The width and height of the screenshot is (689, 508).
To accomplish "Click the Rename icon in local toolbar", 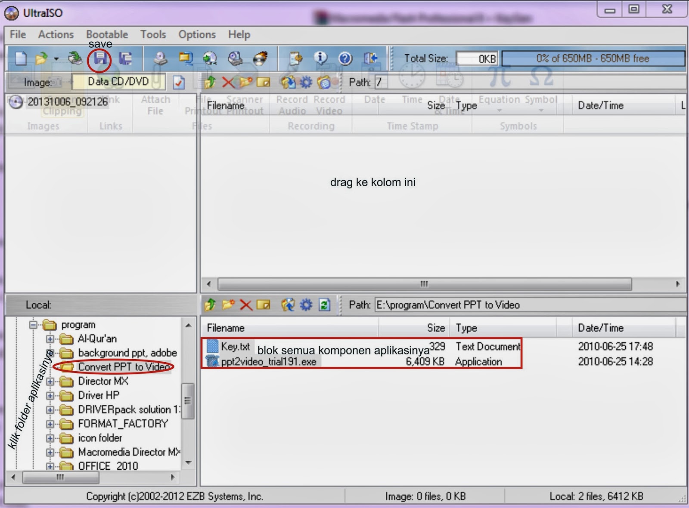I will point(263,305).
